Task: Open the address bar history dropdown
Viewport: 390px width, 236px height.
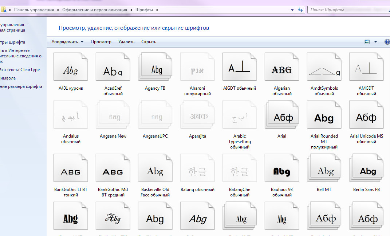Action: [292, 10]
